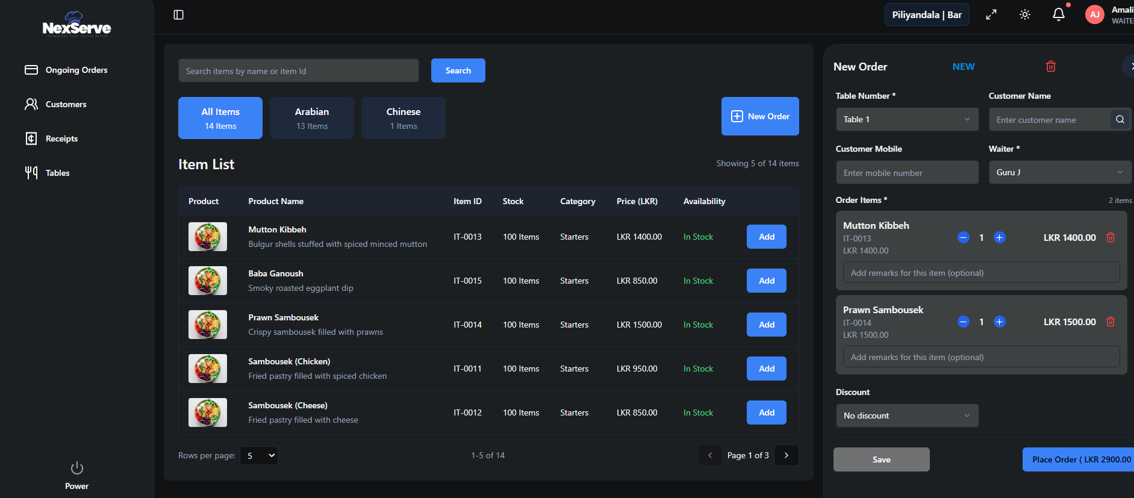The height and width of the screenshot is (498, 1134).
Task: Decrease Mutton Kibbeh quantity with minus
Action: (963, 238)
